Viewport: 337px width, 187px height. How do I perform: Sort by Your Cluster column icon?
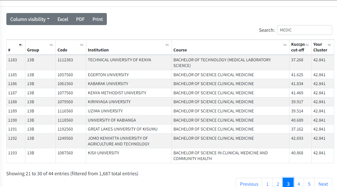pos(329,45)
